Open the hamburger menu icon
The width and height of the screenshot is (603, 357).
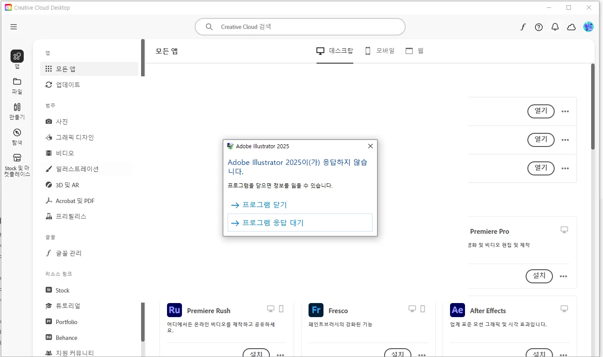tap(14, 27)
